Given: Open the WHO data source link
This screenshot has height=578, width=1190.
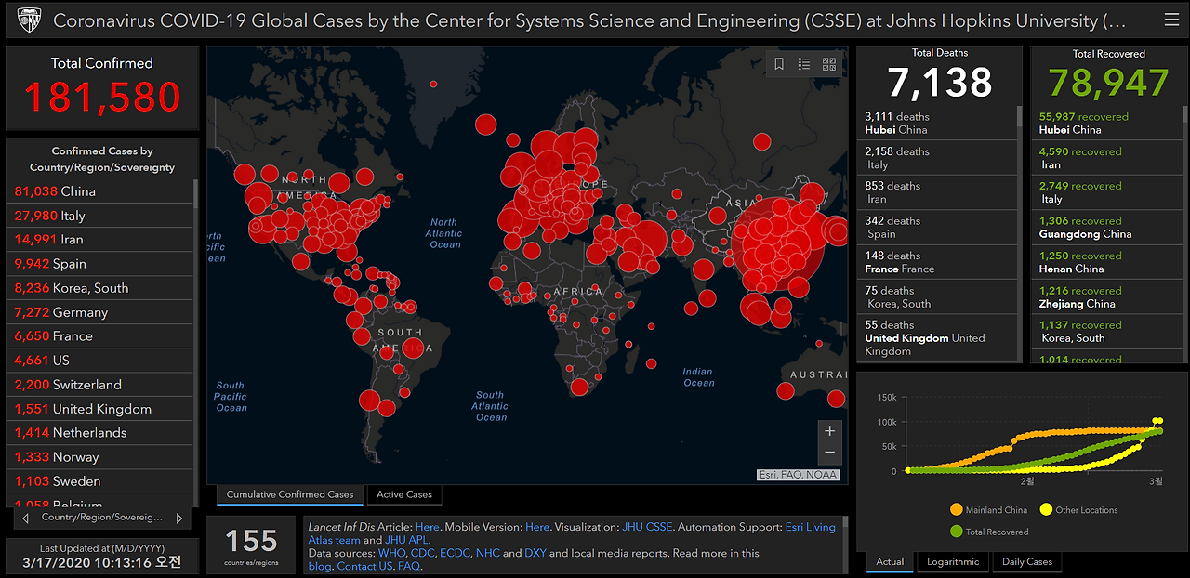Looking at the screenshot, I should [x=390, y=553].
